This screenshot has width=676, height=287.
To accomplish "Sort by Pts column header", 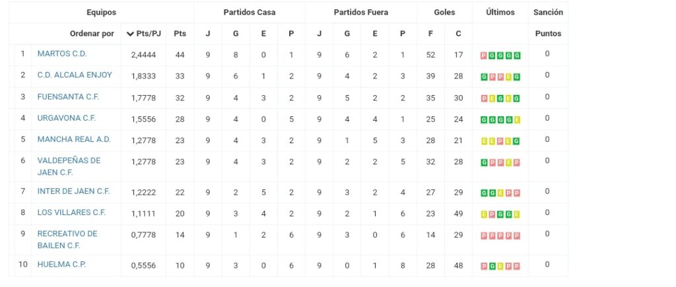I will (x=180, y=34).
